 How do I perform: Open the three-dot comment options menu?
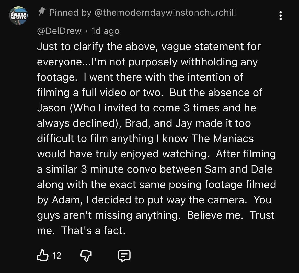[x=281, y=16]
